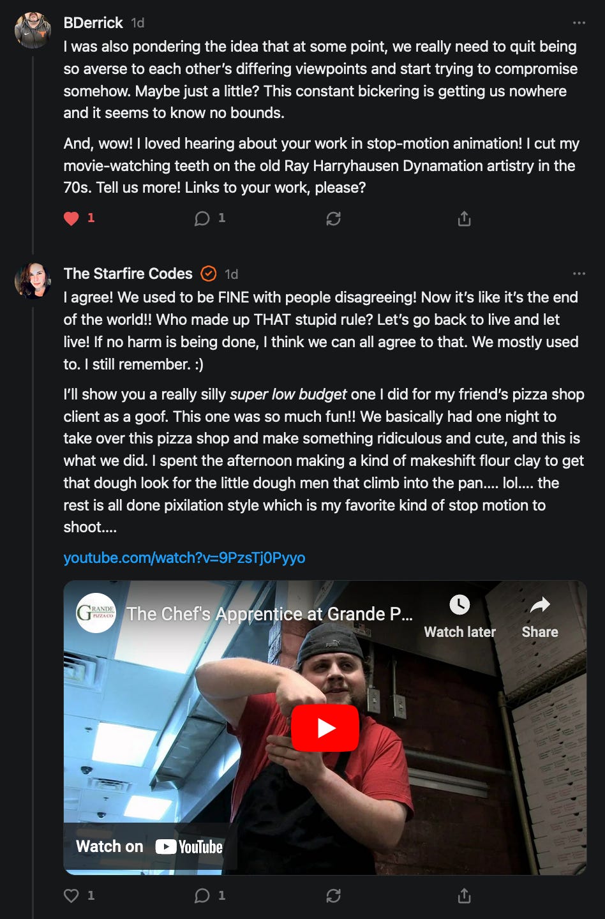The image size is (605, 919).
Task: Play the embedded YouTube video
Action: (x=325, y=728)
